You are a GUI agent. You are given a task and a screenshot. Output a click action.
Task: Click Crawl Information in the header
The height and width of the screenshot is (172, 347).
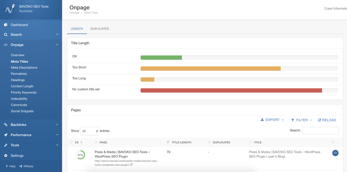click(335, 8)
